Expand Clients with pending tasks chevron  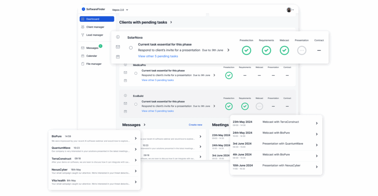(x=171, y=22)
